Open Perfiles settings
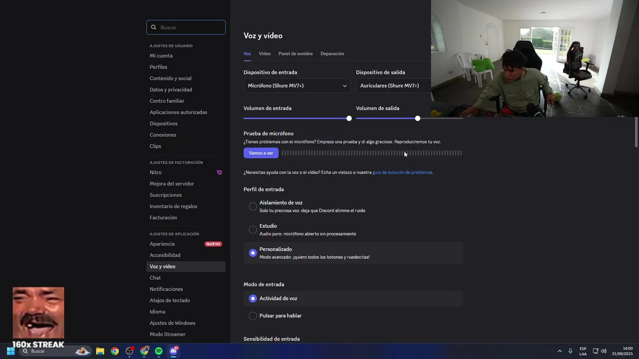 click(186, 67)
